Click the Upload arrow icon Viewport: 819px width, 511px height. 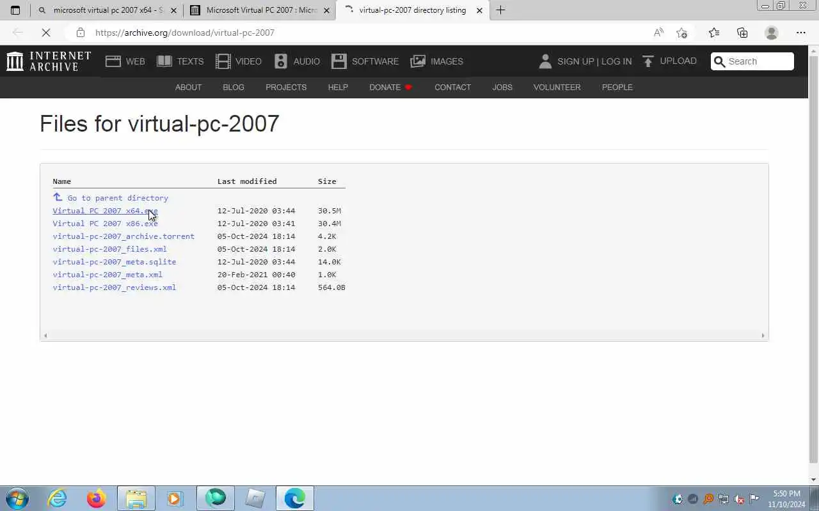tap(648, 61)
